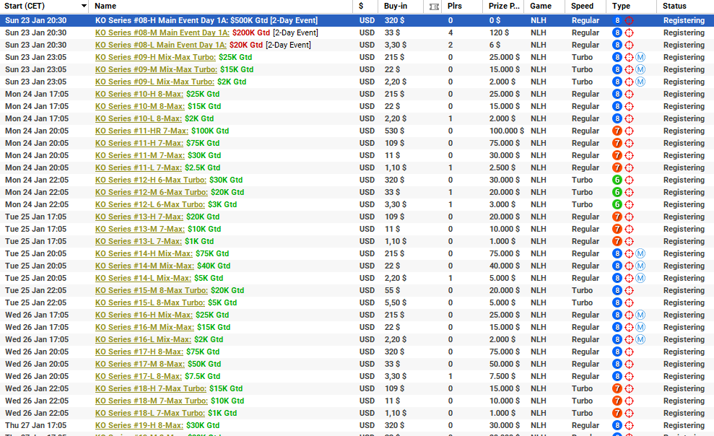Sort by the Plrs column header
The height and width of the screenshot is (436, 714).
(454, 6)
